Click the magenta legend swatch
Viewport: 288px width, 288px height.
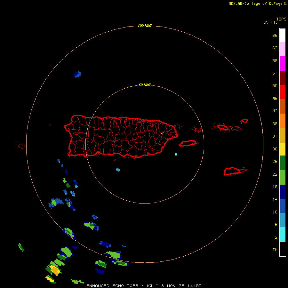tap(283, 64)
